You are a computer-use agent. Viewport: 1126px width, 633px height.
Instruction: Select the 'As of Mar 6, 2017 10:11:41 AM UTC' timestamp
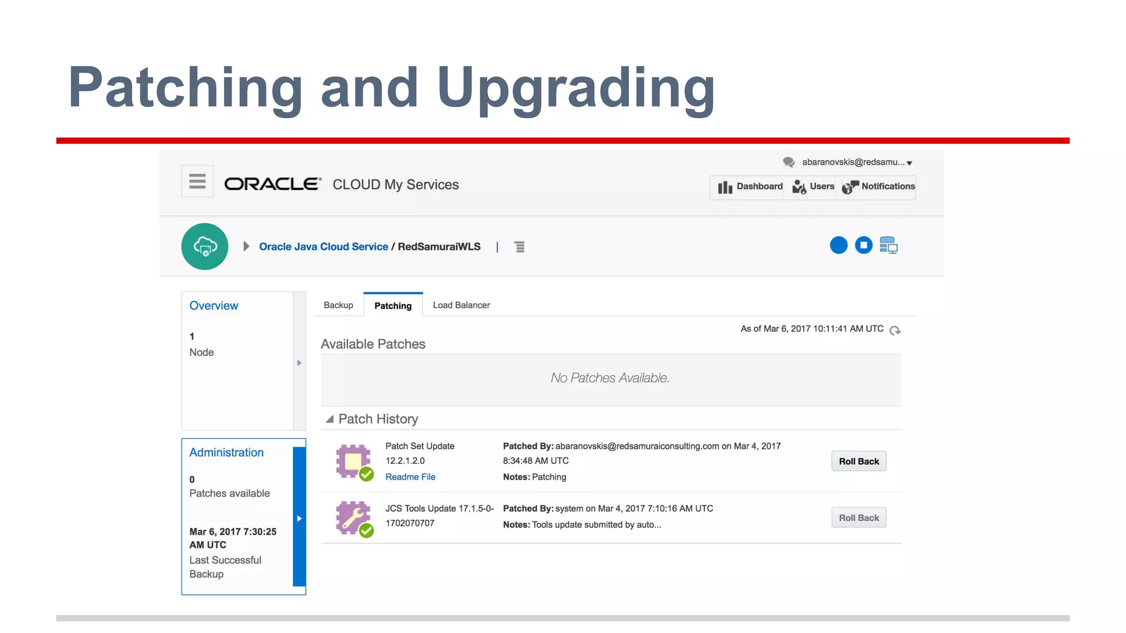click(x=812, y=329)
